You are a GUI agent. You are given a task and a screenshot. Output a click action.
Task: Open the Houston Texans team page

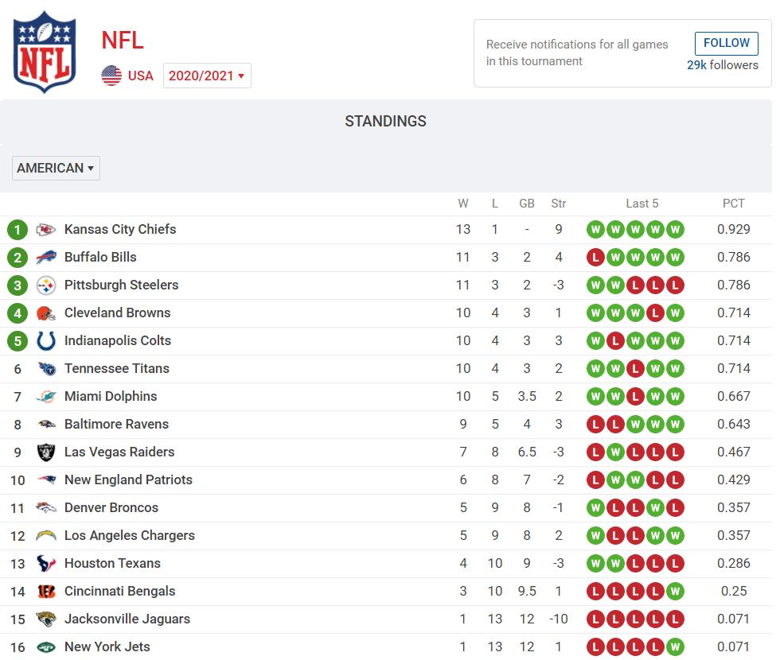112,563
